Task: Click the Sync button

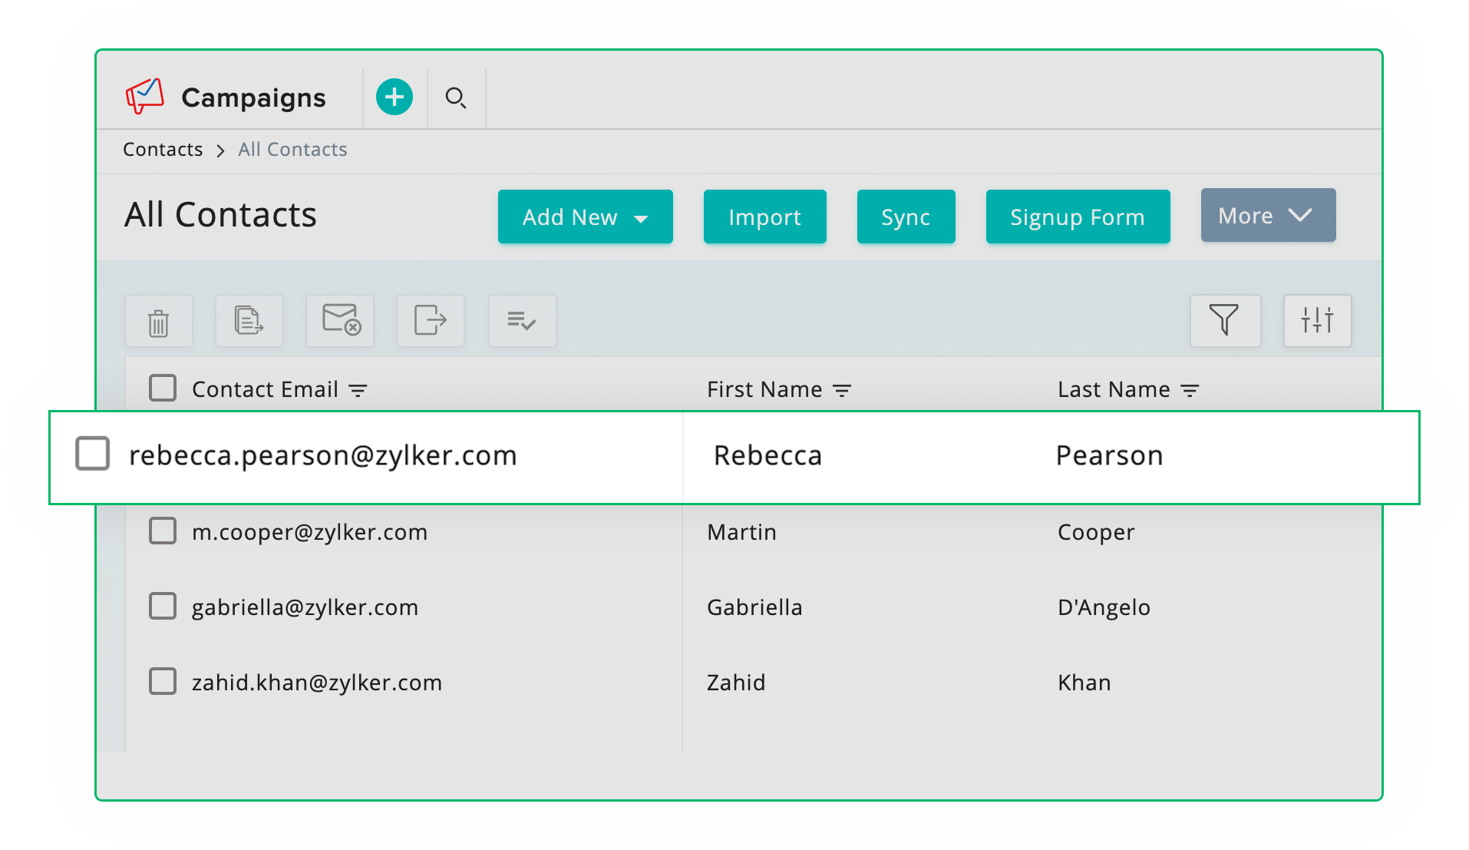Action: click(x=906, y=217)
